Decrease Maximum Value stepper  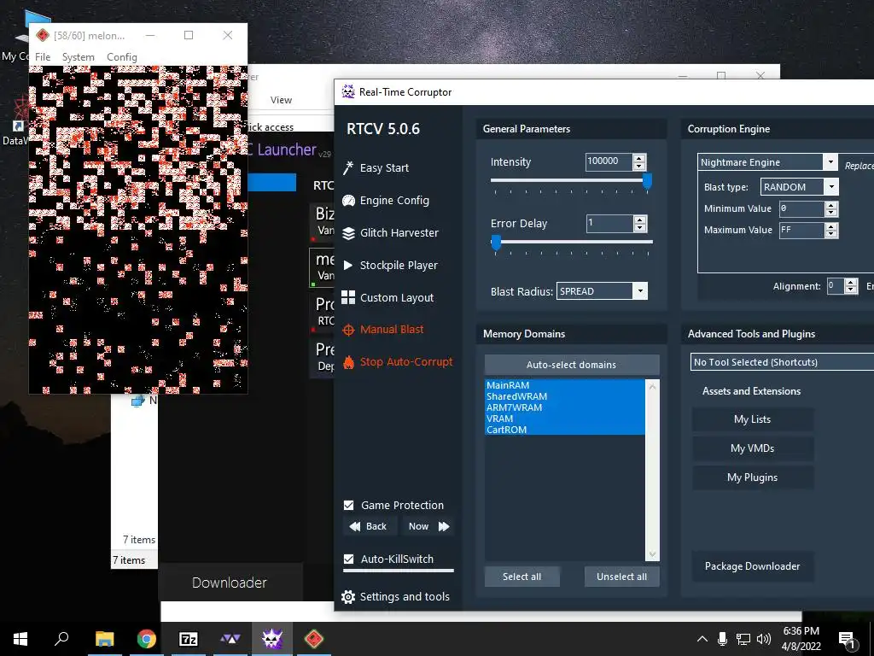tap(831, 234)
